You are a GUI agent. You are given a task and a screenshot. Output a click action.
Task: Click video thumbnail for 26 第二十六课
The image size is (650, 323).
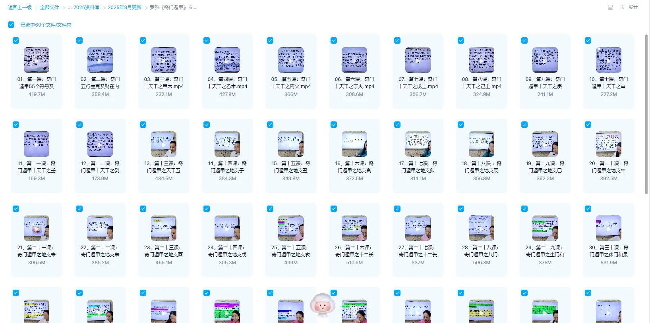point(354,228)
